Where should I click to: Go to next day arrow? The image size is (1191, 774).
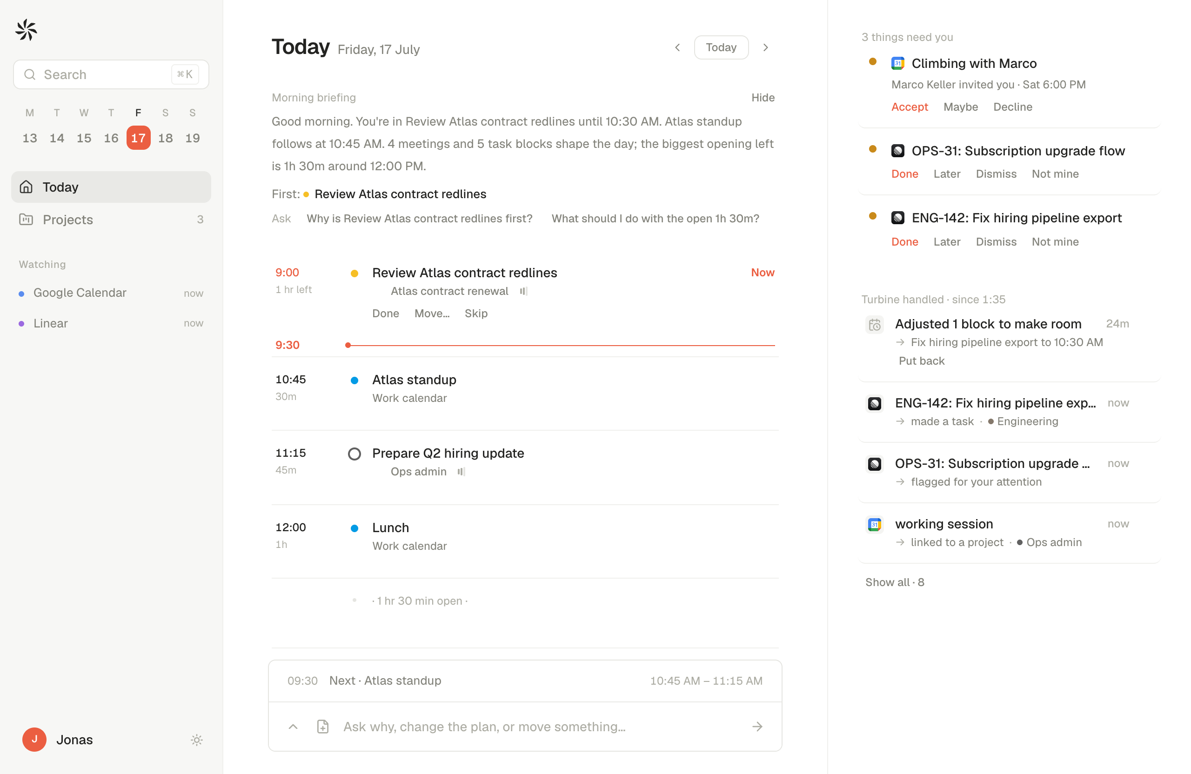pyautogui.click(x=765, y=47)
